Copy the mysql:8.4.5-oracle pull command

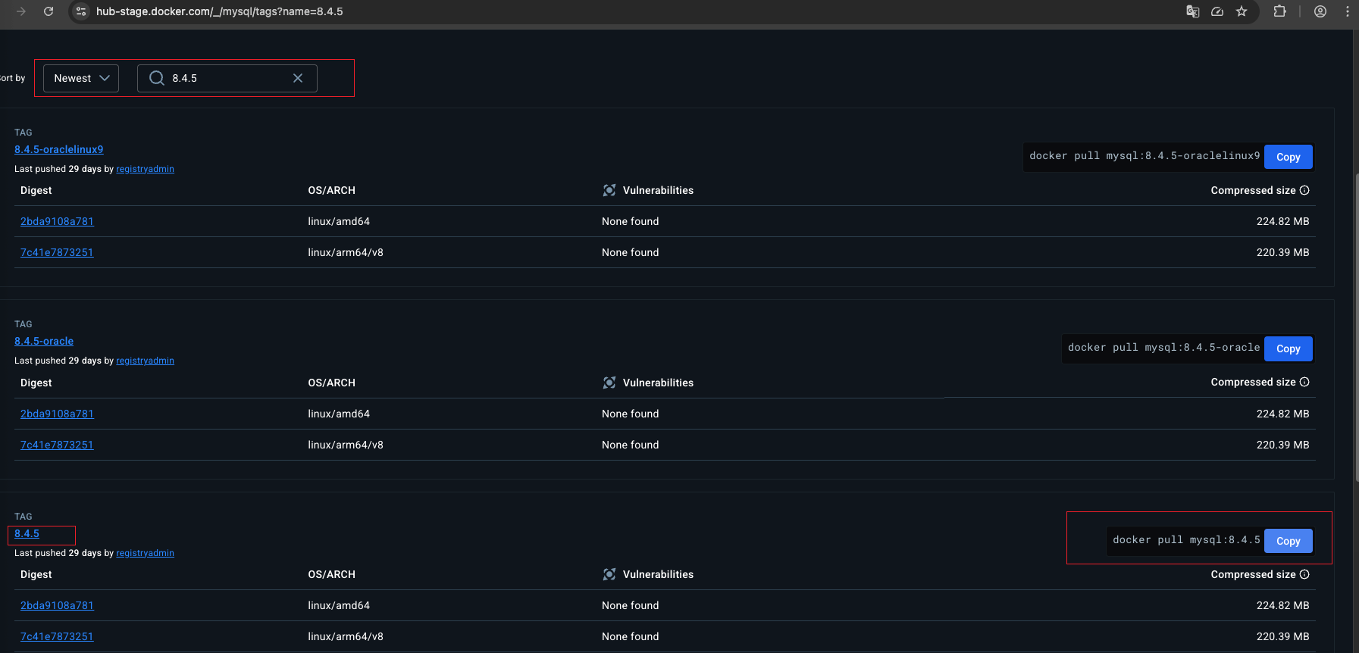[x=1288, y=348]
